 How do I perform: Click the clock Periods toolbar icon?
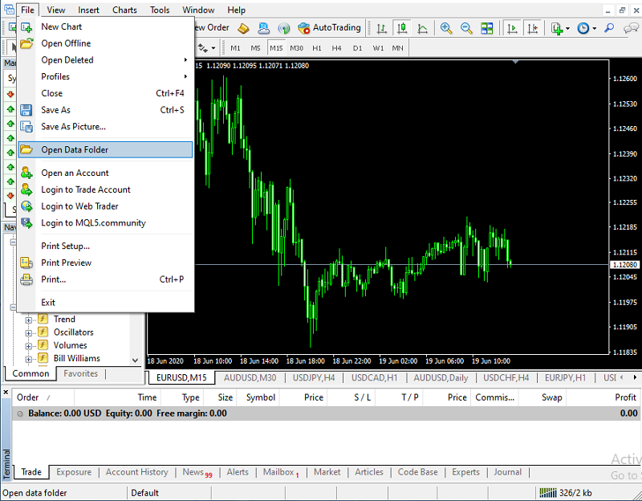point(583,28)
